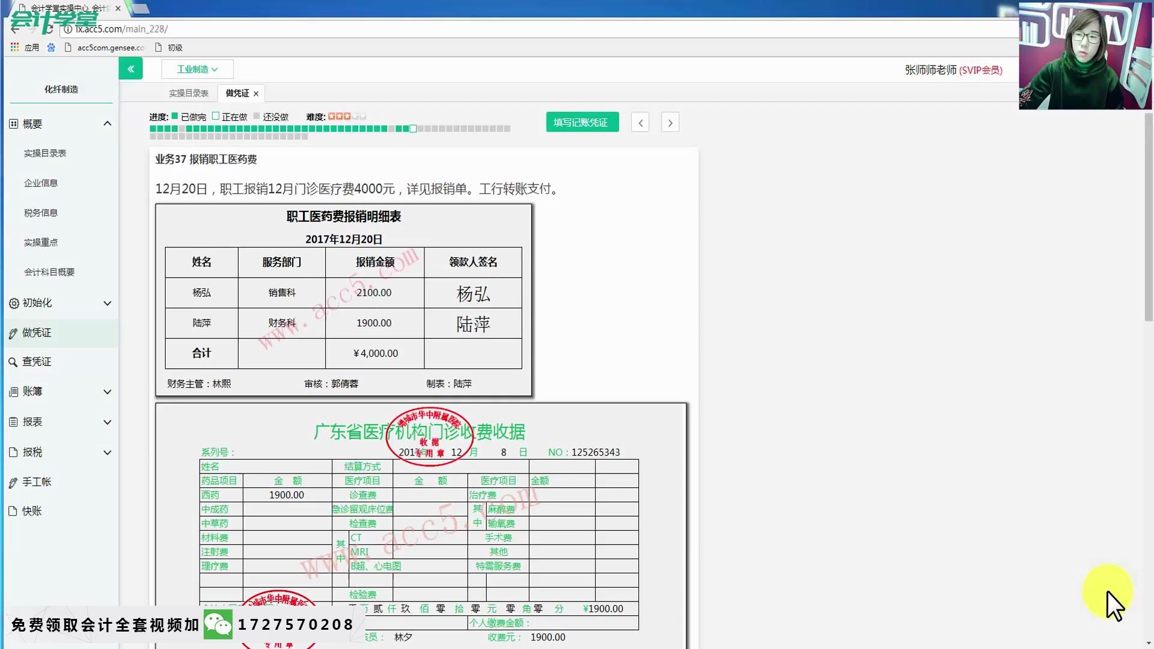Collapse the 概要 section chevron

108,123
